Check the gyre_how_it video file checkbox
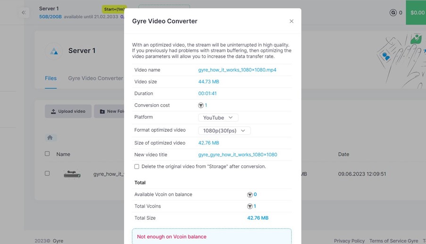This screenshot has width=426, height=244. point(47,173)
